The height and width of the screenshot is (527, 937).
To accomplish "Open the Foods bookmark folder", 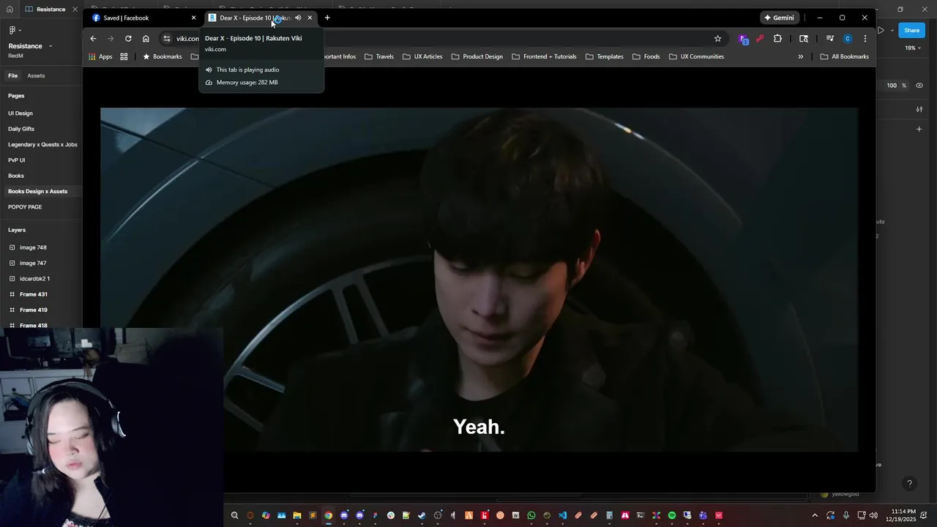I will pos(646,56).
